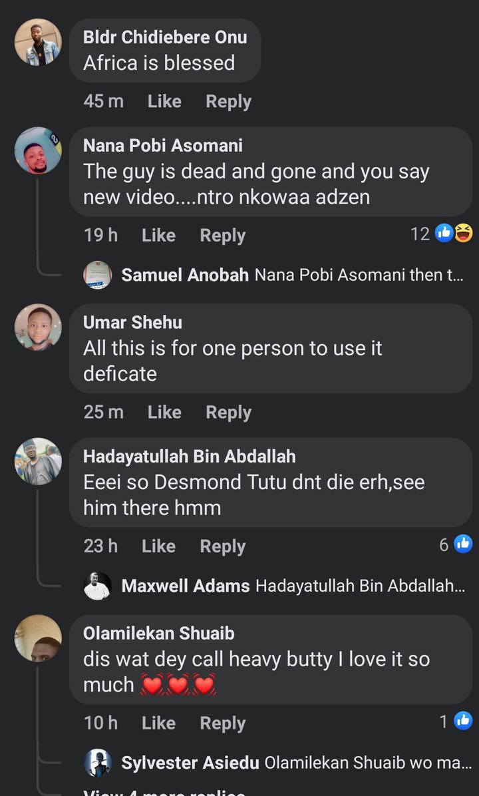Open Olamilekan Shuaib's profile picture
The height and width of the screenshot is (796, 479).
point(38,638)
